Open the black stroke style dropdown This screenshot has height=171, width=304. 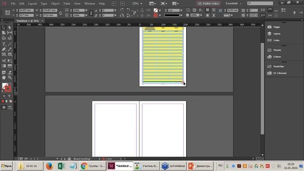point(181,15)
